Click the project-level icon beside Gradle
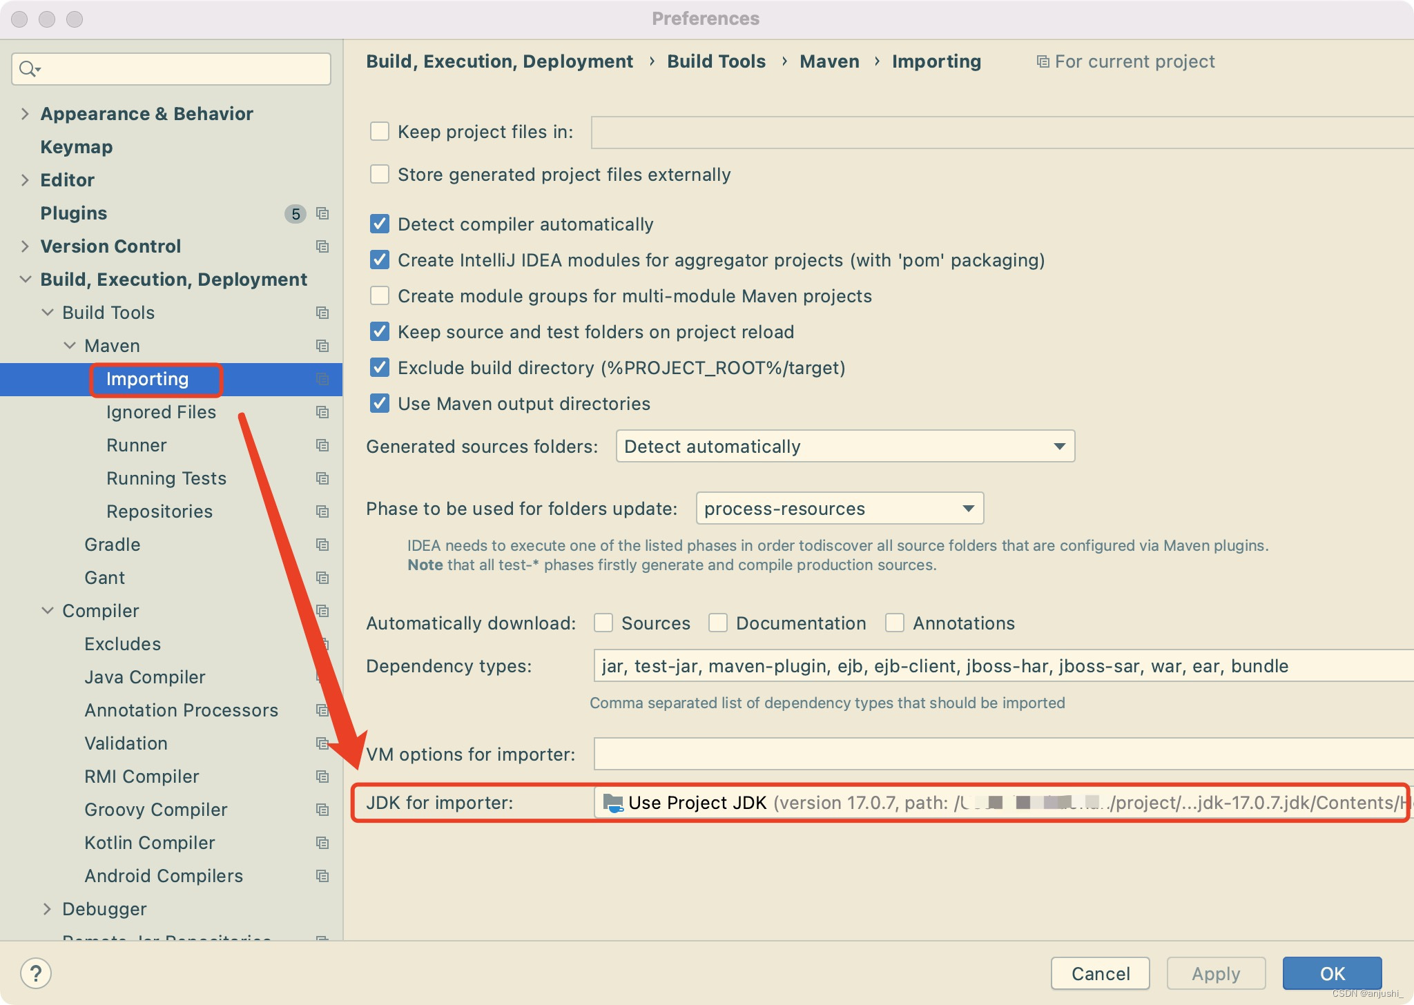1414x1005 pixels. (x=322, y=545)
